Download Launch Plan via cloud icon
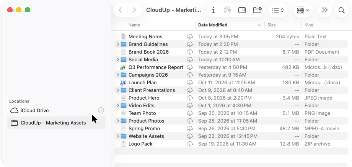The image size is (352, 167). pos(190,82)
